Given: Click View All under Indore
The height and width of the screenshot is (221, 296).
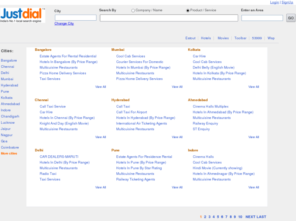Looking at the screenshot, I should point(254,187).
